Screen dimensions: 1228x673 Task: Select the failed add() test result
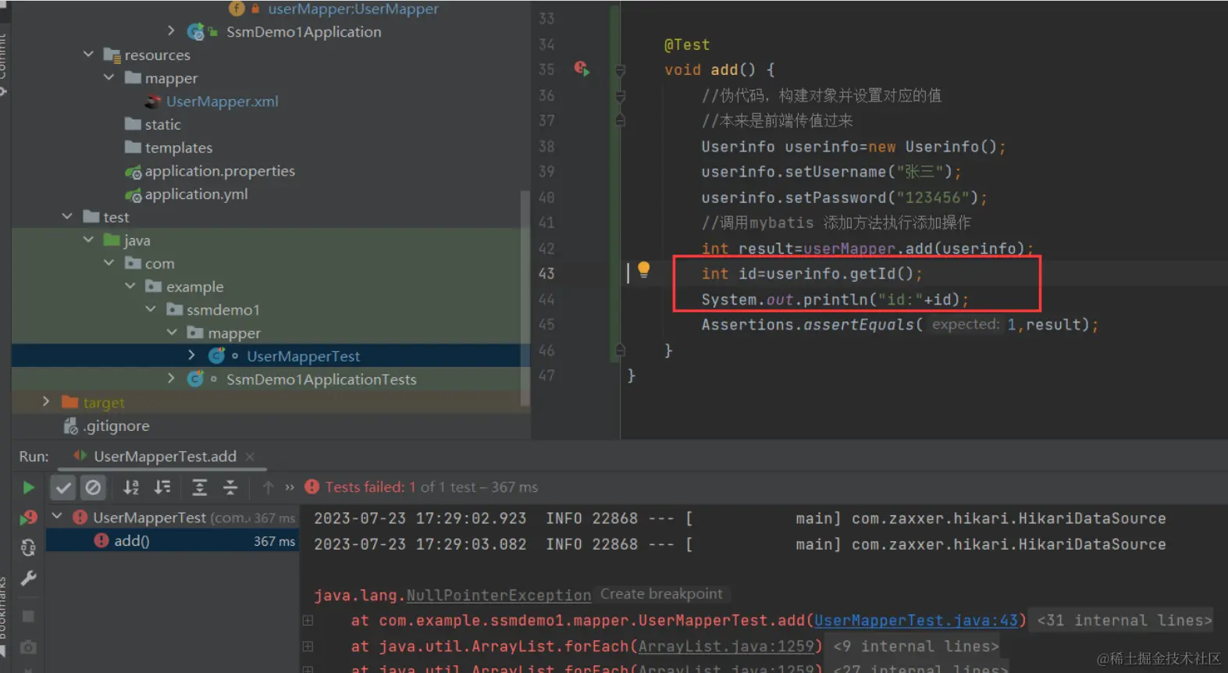coord(172,540)
